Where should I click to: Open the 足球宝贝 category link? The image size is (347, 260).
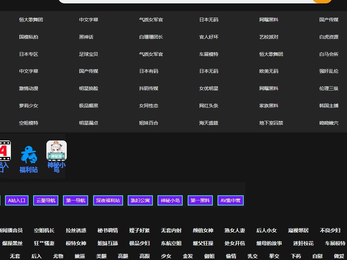coord(88,54)
